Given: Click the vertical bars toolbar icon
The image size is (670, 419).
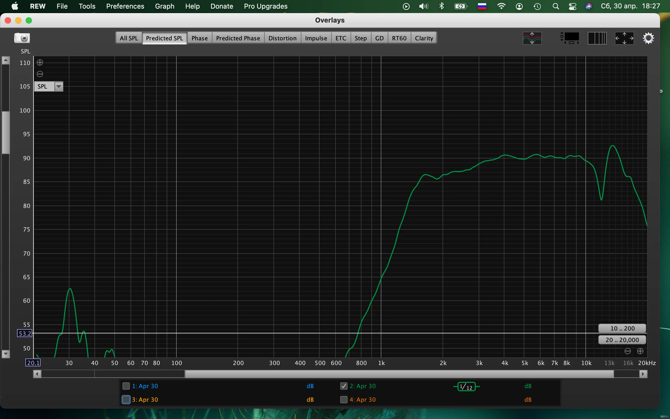Looking at the screenshot, I should point(597,38).
